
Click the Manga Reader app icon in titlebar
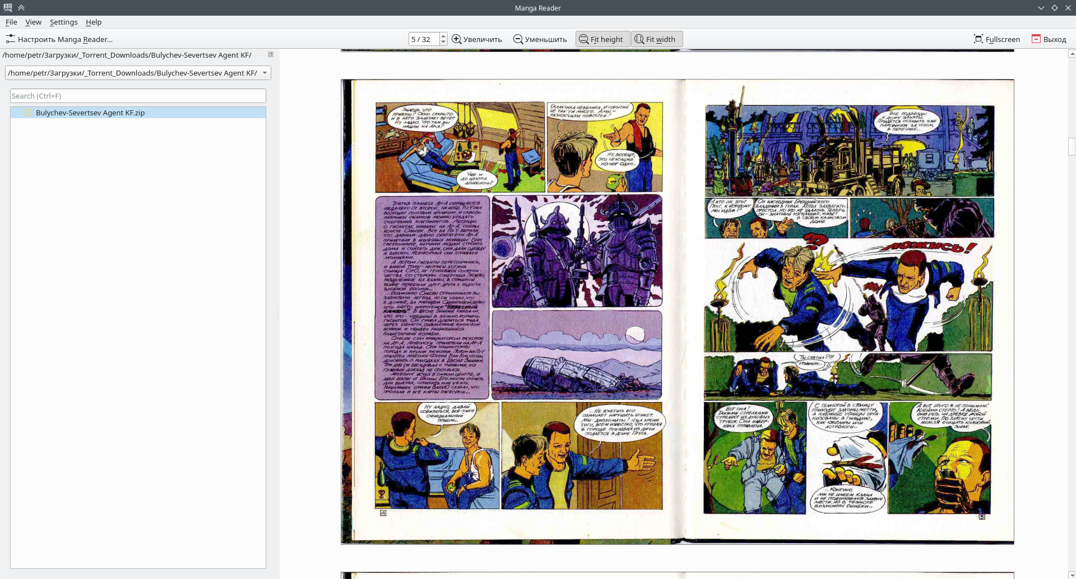pyautogui.click(x=8, y=8)
